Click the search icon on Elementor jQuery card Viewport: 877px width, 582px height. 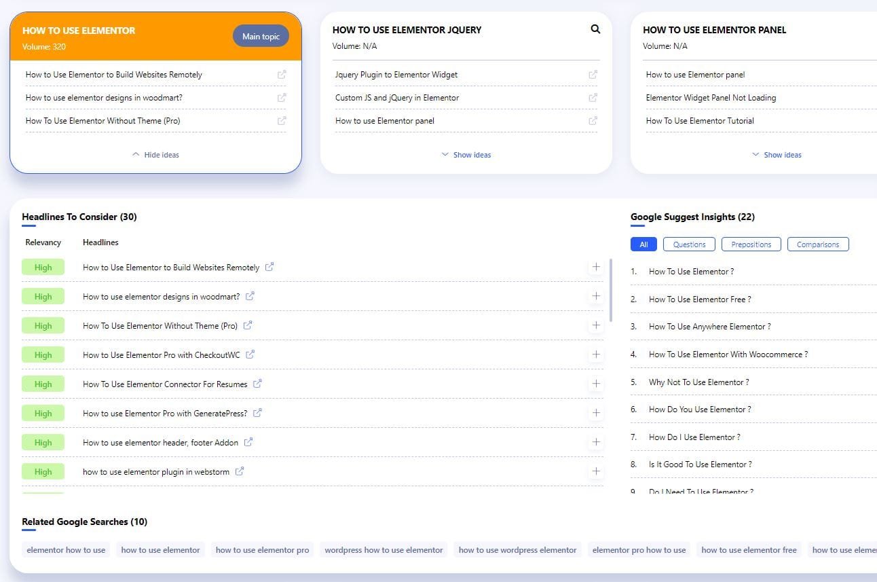[595, 29]
